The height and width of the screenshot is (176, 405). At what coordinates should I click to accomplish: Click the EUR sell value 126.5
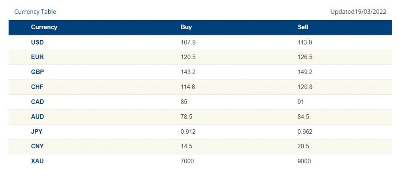[x=305, y=57]
